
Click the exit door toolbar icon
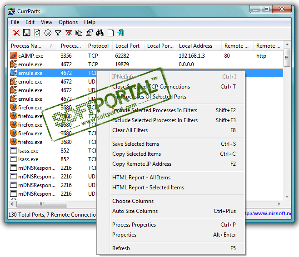tap(120, 33)
